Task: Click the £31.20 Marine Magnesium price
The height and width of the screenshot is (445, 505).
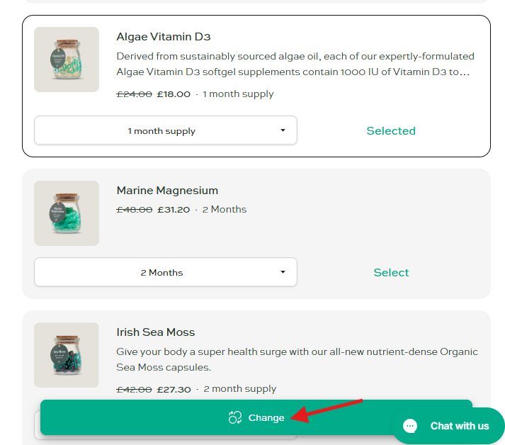Action: pyautogui.click(x=174, y=209)
